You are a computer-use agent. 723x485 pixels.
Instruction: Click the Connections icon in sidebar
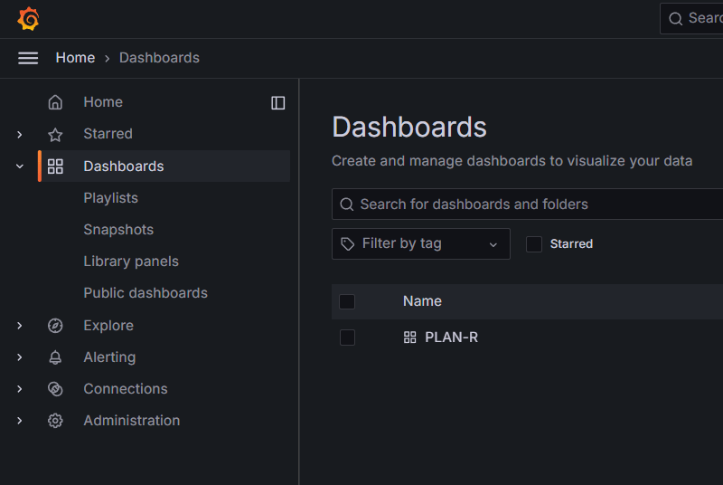click(x=55, y=389)
